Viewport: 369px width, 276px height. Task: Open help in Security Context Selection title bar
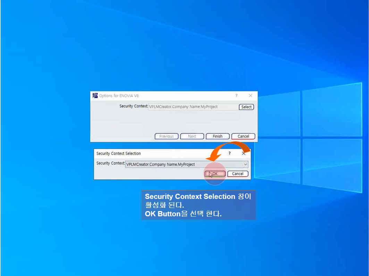(x=229, y=153)
